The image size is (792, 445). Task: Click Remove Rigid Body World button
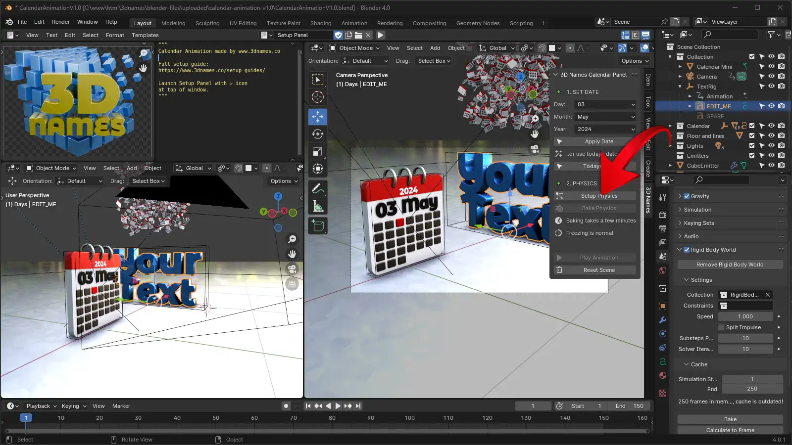click(x=730, y=265)
